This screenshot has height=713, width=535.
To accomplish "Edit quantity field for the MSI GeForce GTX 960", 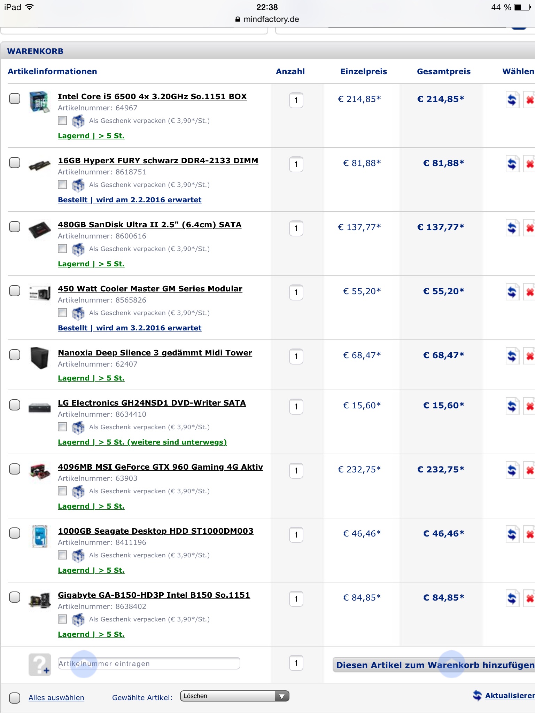I will (296, 471).
